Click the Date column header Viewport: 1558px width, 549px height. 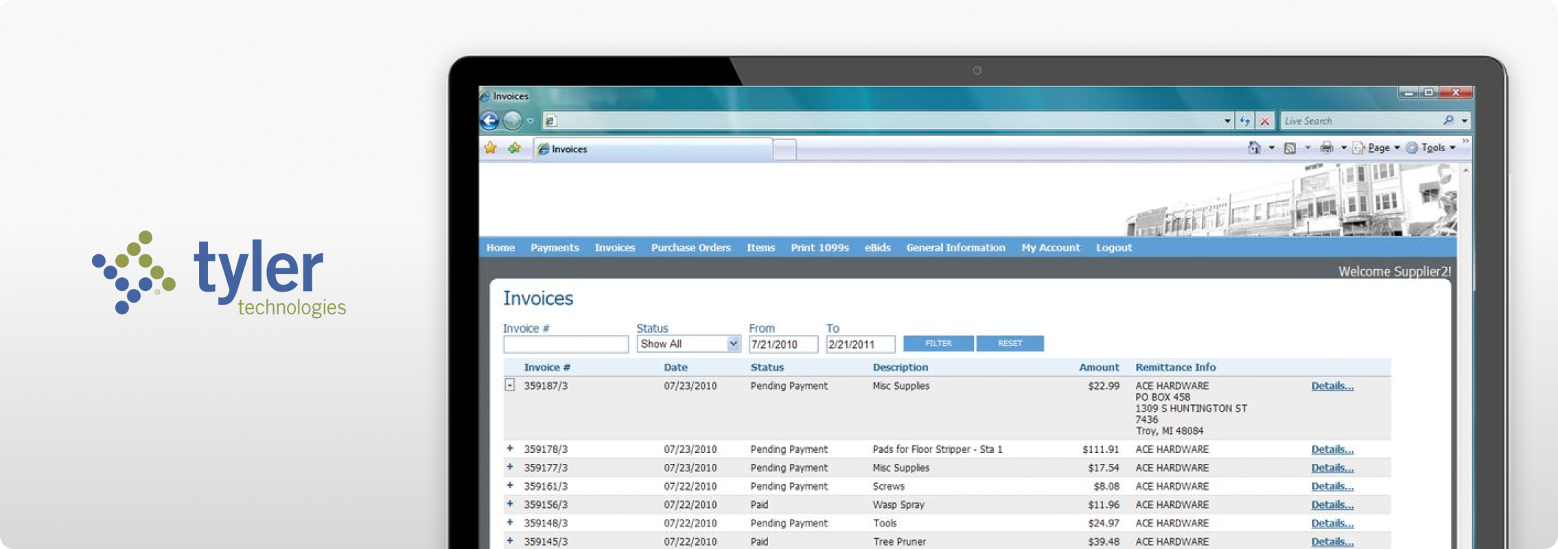675,368
